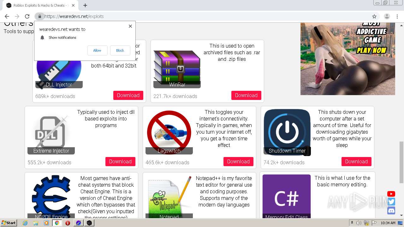This screenshot has width=404, height=227.
Task: Launch Internet Explorer from the taskbar
Action: [x=25, y=223]
